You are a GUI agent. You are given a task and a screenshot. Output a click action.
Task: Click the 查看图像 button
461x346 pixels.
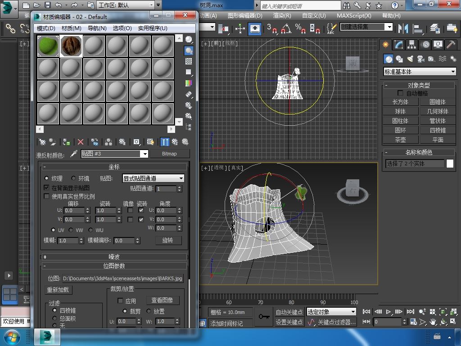coord(162,300)
